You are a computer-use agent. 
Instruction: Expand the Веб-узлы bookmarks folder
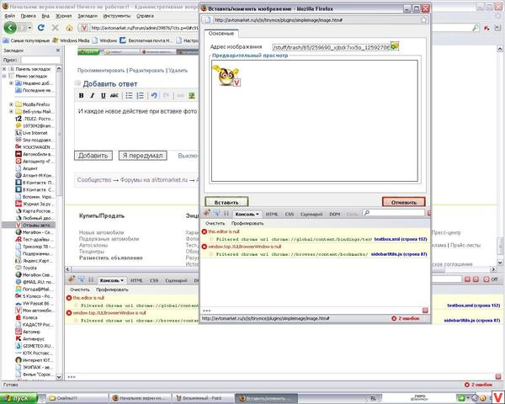(x=11, y=111)
